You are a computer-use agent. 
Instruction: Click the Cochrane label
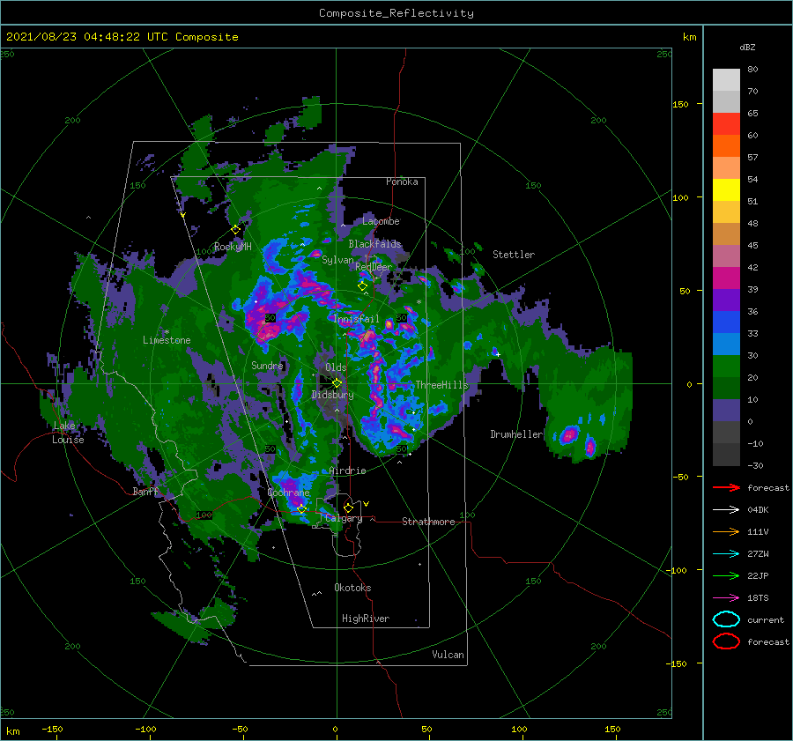[x=288, y=493]
